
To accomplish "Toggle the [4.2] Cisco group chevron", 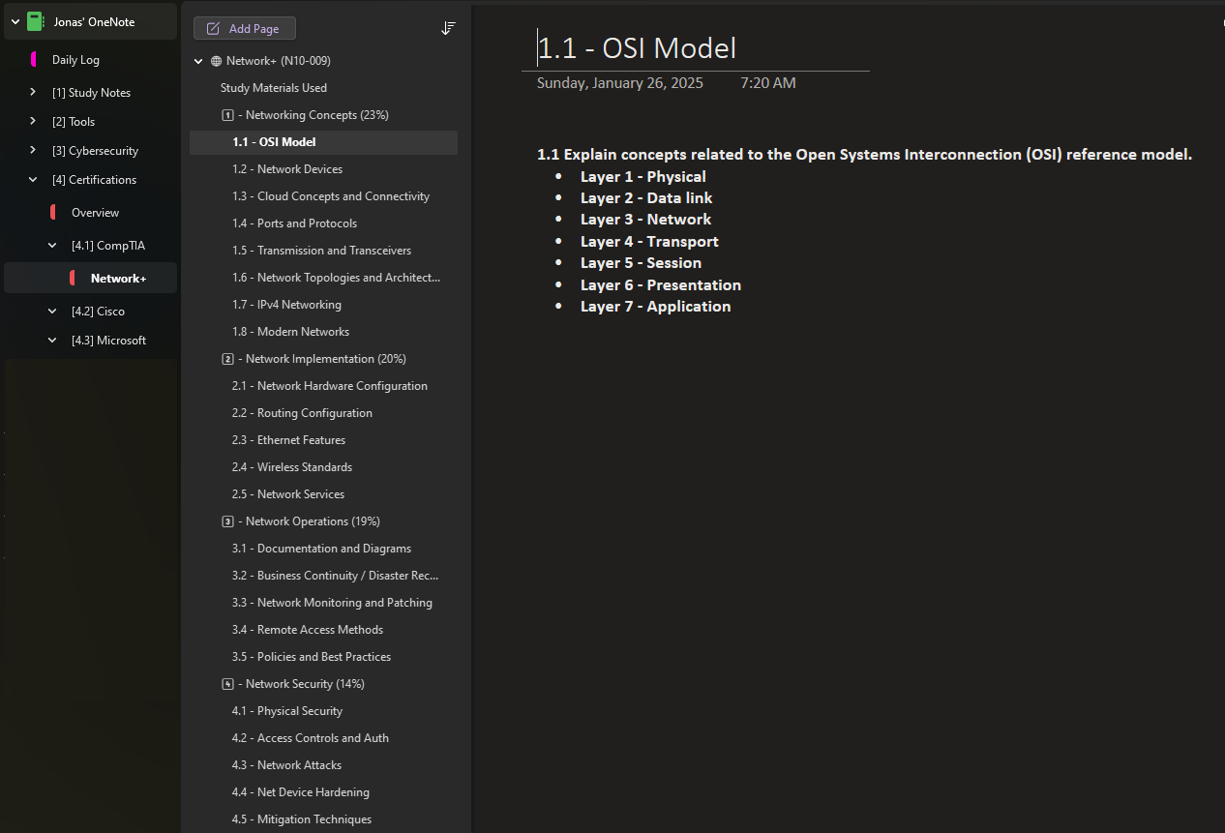I will click(x=52, y=312).
